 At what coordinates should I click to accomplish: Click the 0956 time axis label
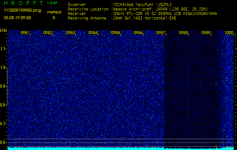[x=138, y=33]
